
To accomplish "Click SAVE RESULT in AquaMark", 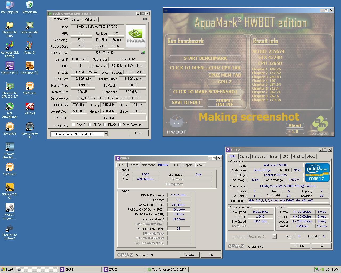I will 186,102.
